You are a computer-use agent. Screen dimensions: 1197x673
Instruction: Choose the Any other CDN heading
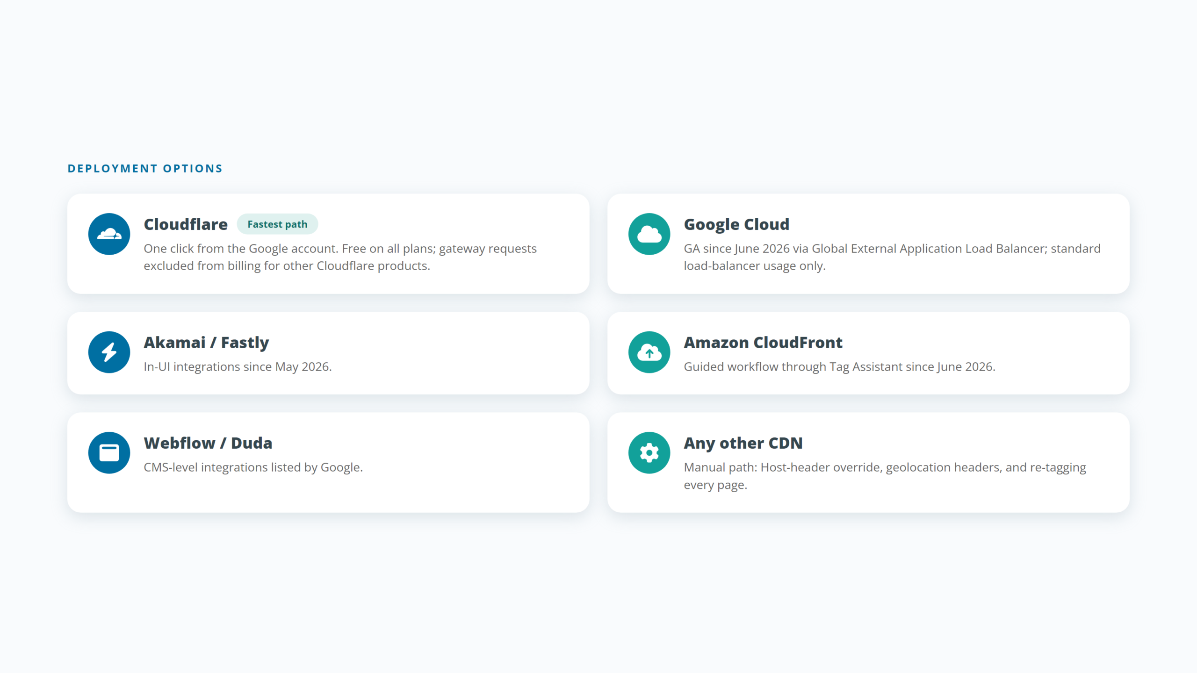(743, 443)
